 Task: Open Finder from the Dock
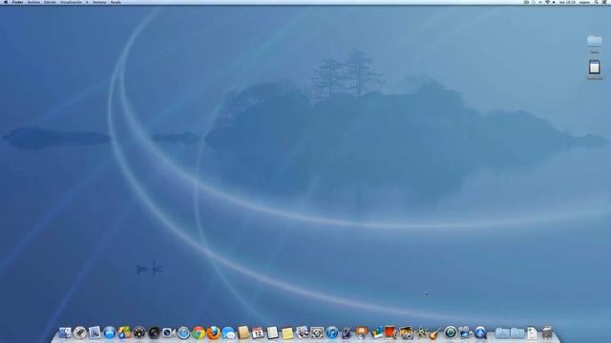pos(65,333)
